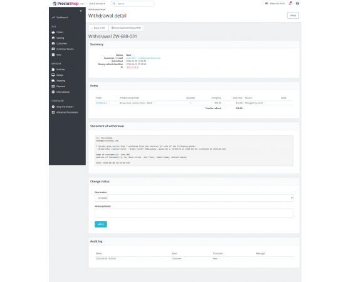
Task: Expand the Quick Access dropdown
Action: [x=97, y=4]
